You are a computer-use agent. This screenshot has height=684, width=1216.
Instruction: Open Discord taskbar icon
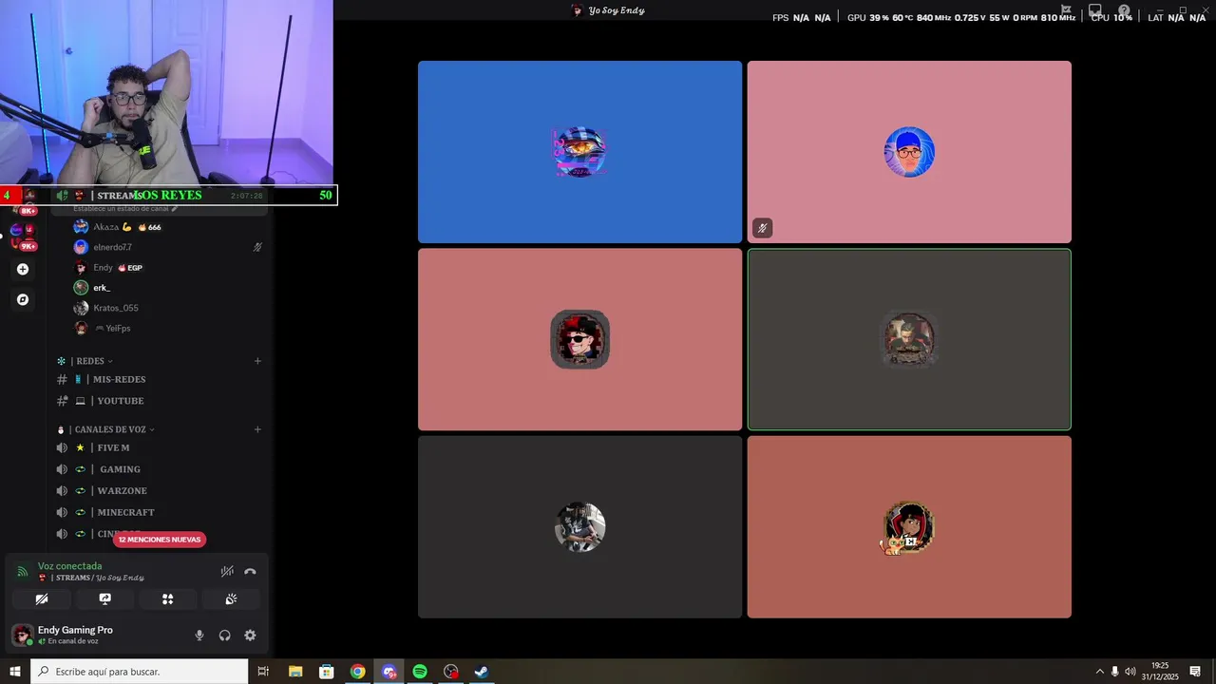tap(389, 672)
